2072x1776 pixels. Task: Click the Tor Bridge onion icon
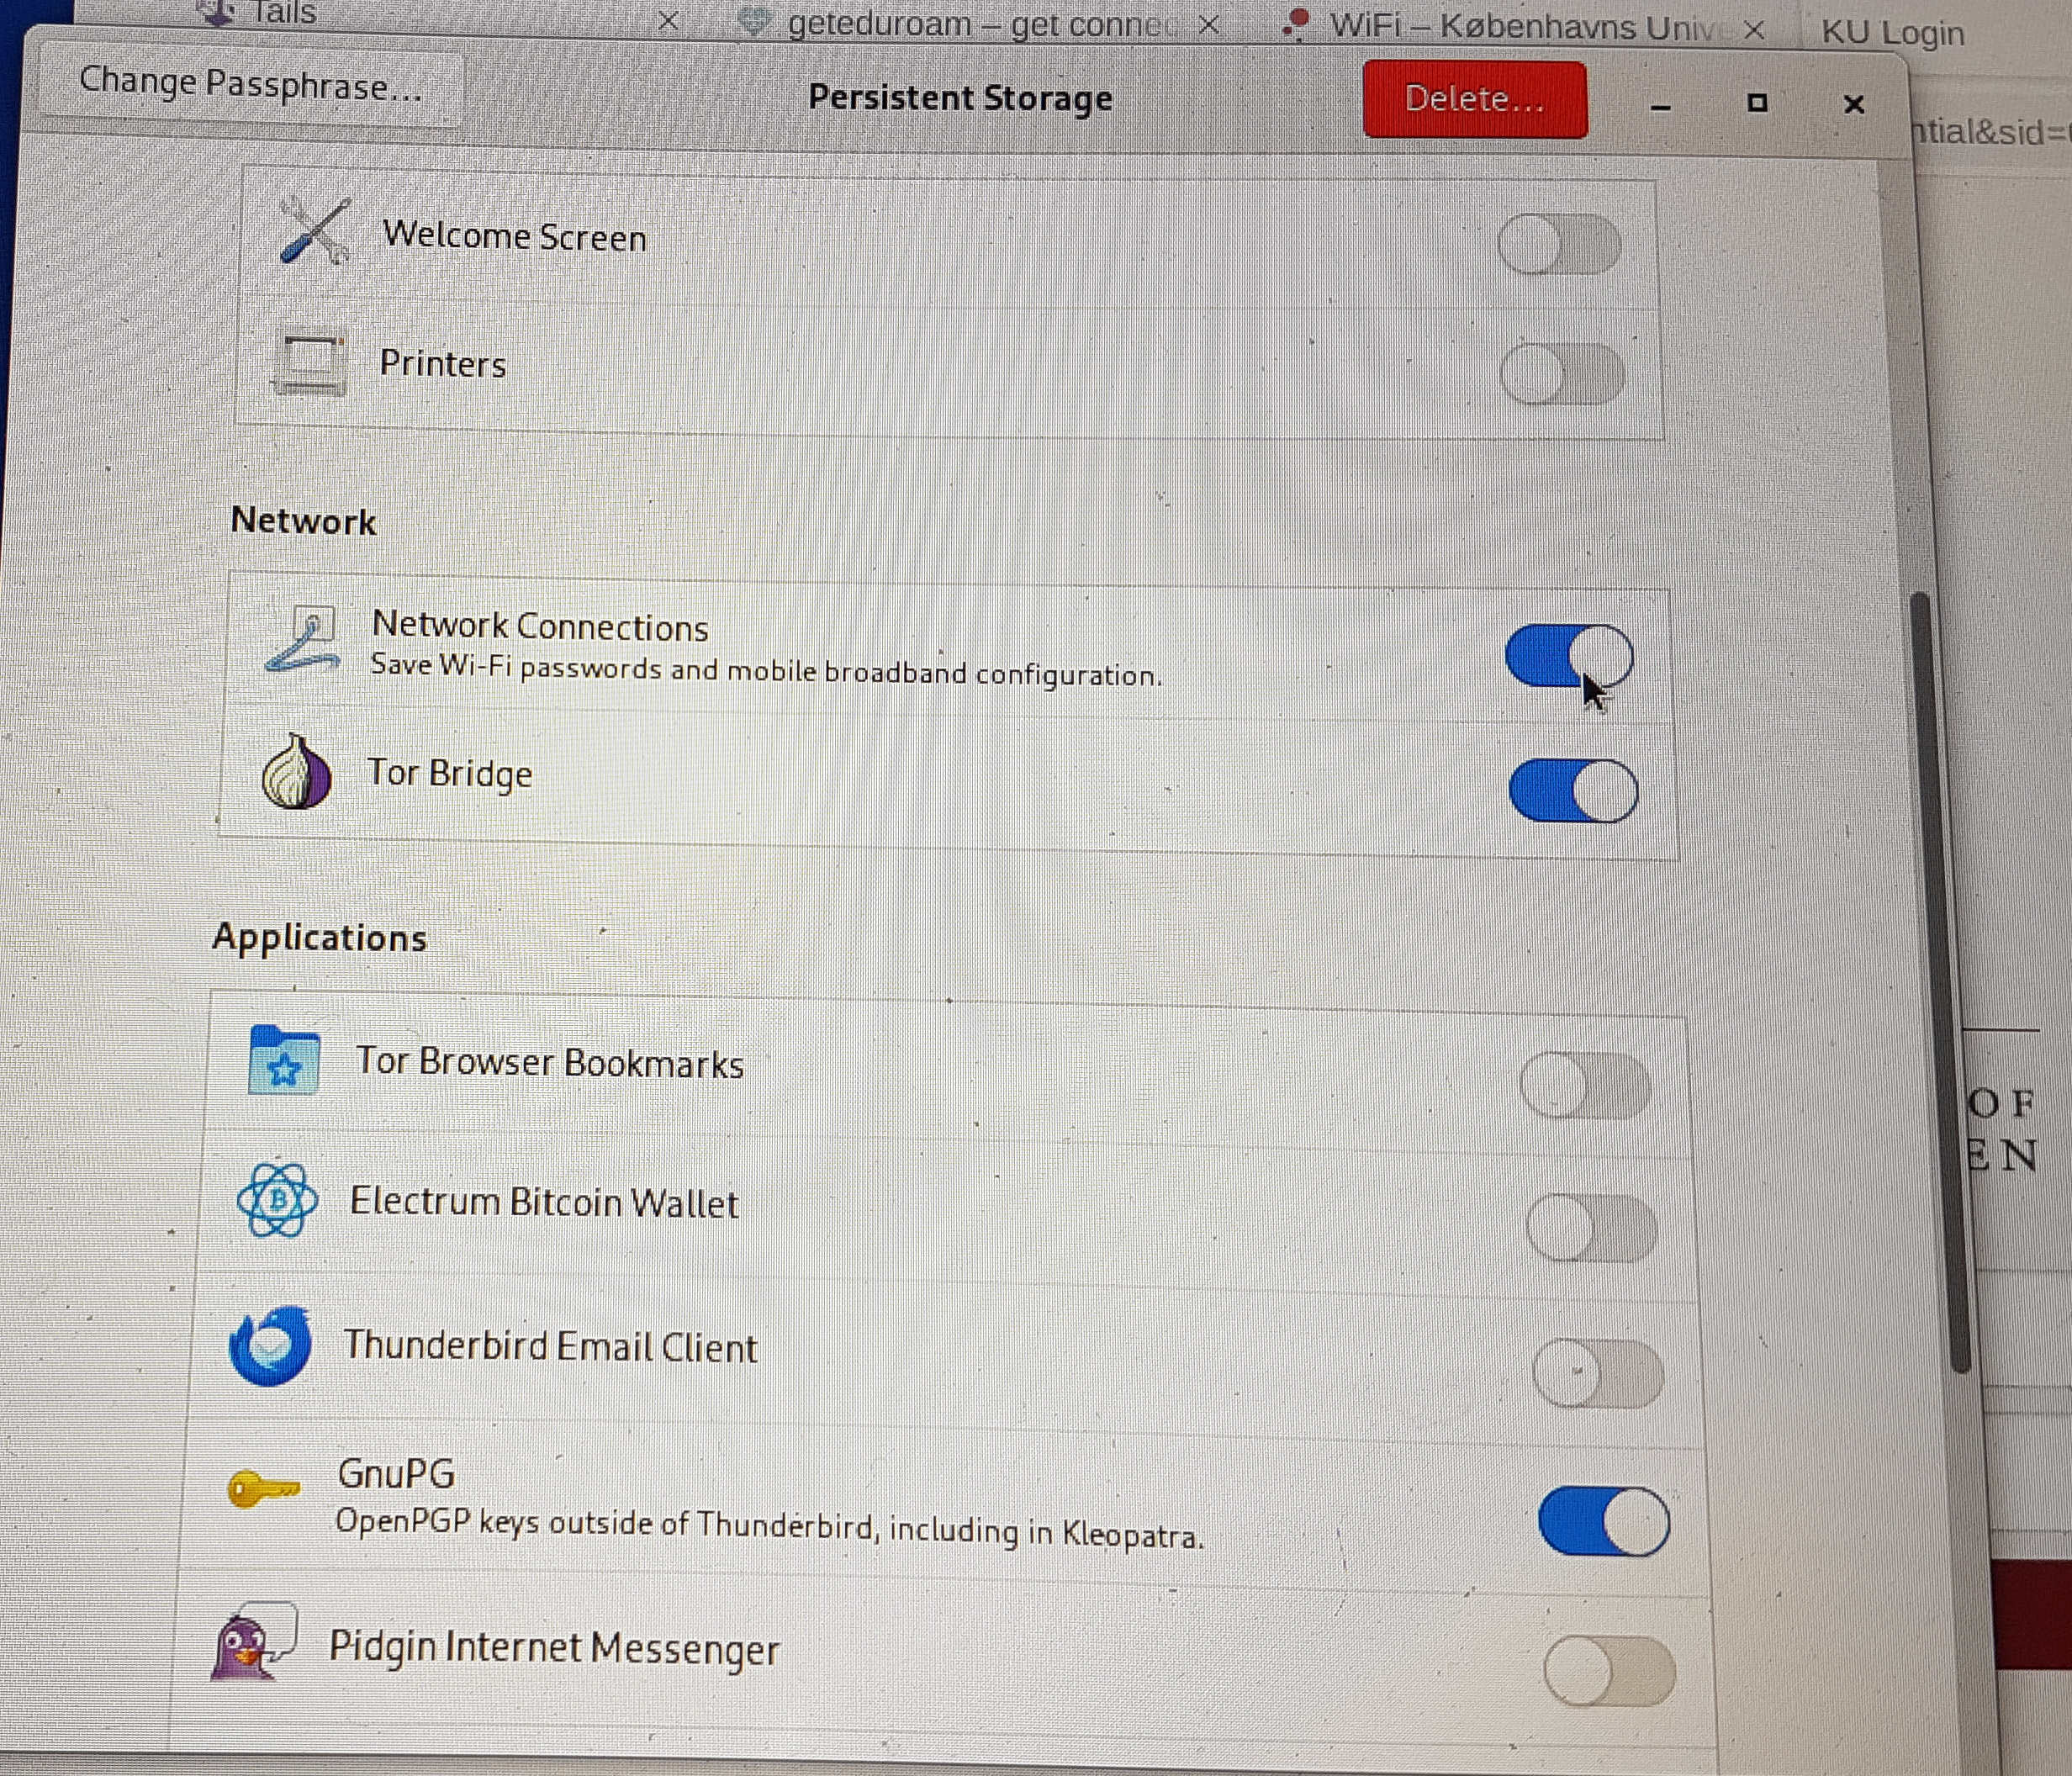(296, 772)
